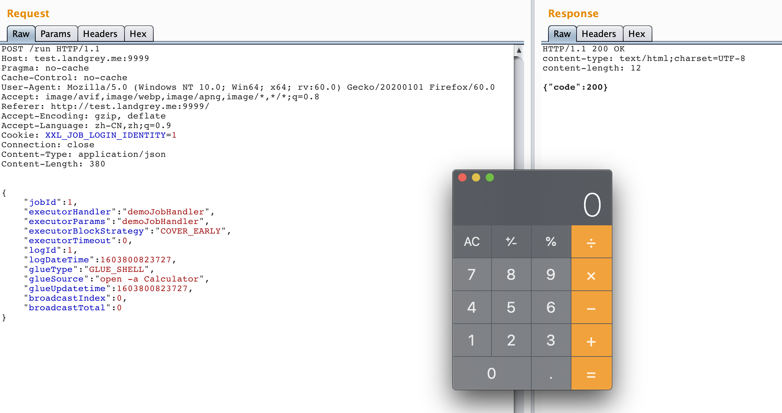This screenshot has height=413, width=782.
Task: Switch to the Request Raw tab
Action: pyautogui.click(x=21, y=34)
